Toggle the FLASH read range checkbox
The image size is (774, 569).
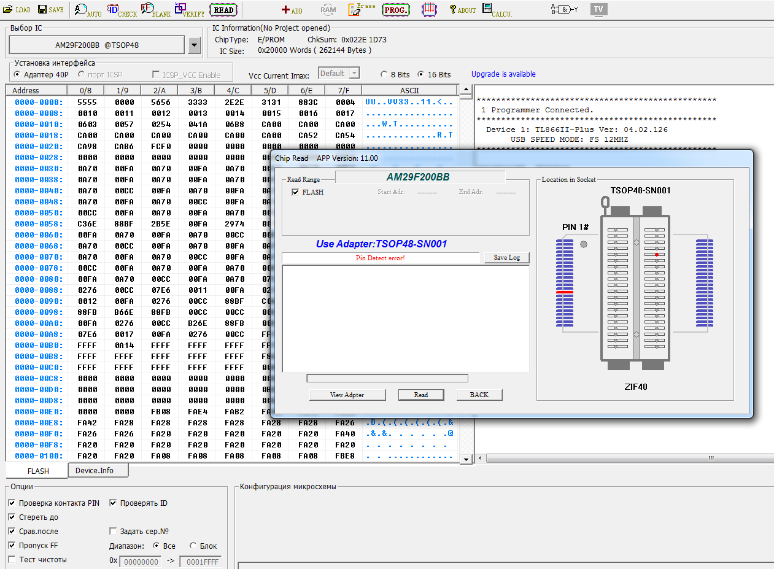(296, 192)
